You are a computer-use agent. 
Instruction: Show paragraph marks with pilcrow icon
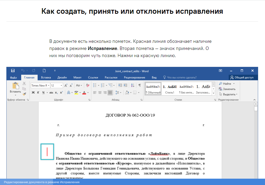point(140,85)
